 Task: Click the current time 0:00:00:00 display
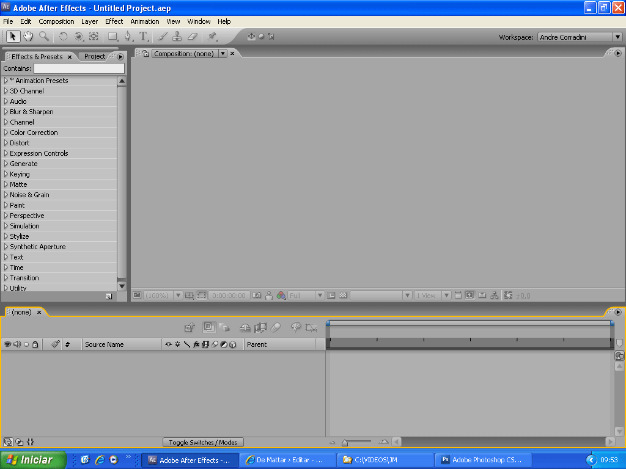(x=229, y=296)
